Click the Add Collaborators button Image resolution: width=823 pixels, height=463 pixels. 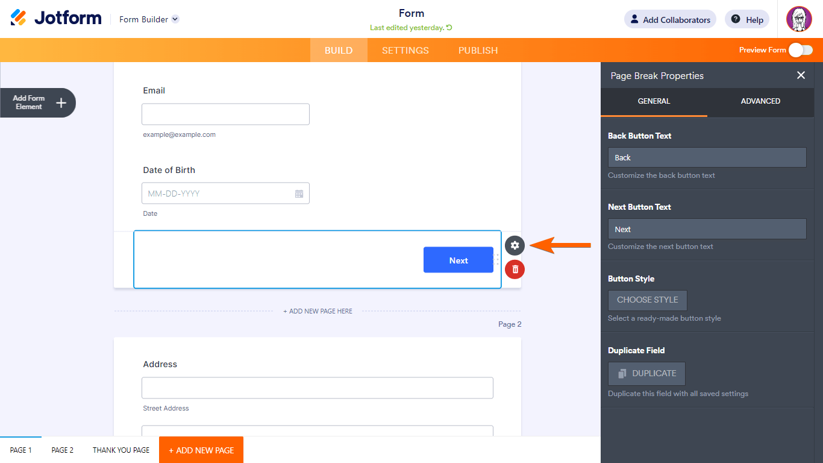coord(670,20)
